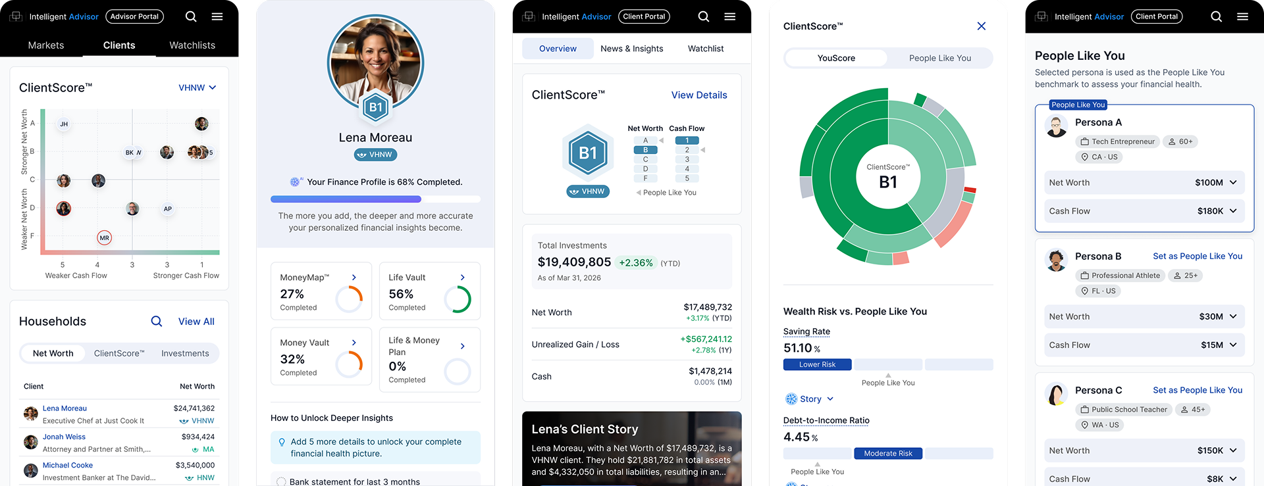Image resolution: width=1264 pixels, height=486 pixels.
Task: Open the VHNW dropdown in the ClientScore chart card
Action: [197, 87]
